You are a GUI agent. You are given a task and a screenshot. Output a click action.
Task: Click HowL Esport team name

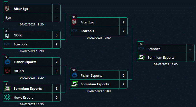point(23,97)
